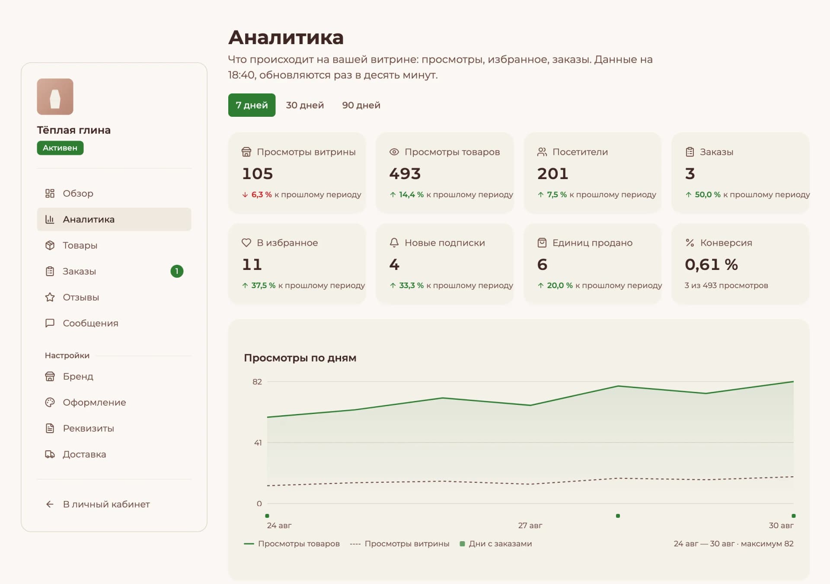Image resolution: width=830 pixels, height=584 pixels.
Task: Click the shopping bag icon on Единиц продано
Action: point(542,243)
